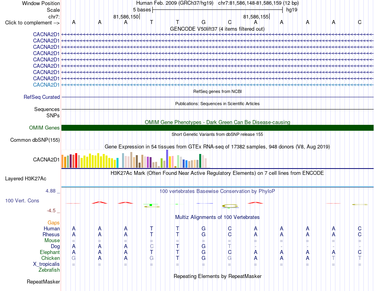This screenshot has height=291, width=374.
Task: Click the 'Dog' species label
Action: (x=55, y=247)
